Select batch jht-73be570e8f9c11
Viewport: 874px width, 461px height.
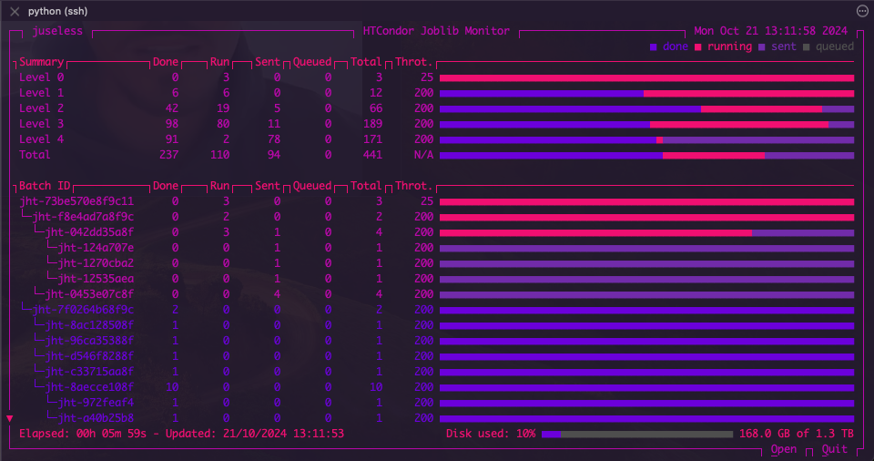click(76, 201)
